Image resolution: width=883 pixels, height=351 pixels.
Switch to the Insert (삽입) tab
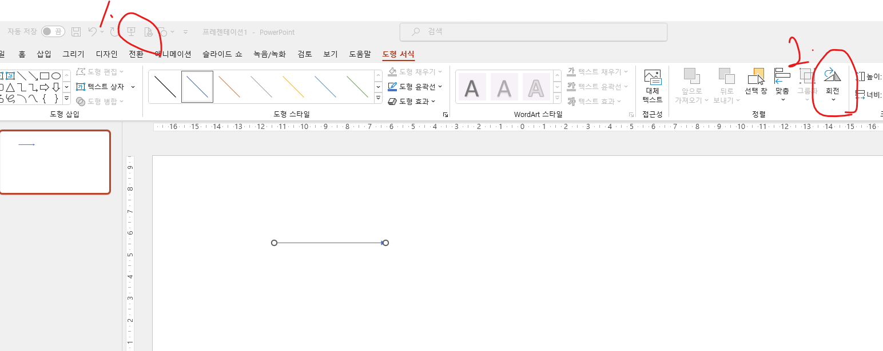click(44, 54)
